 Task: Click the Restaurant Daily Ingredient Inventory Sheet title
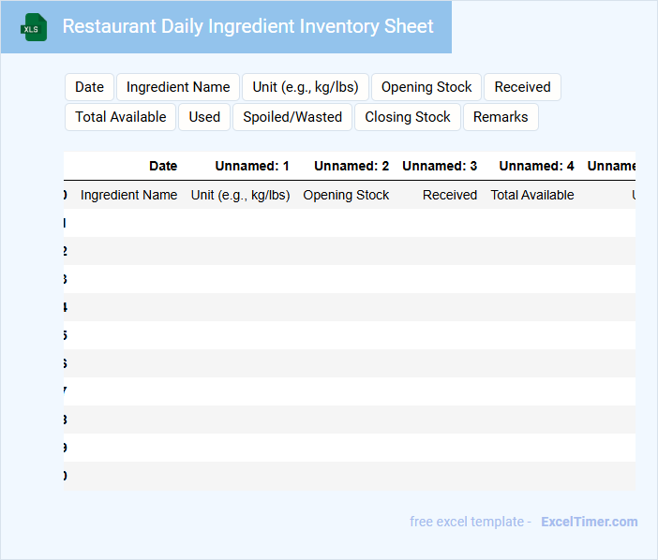pyautogui.click(x=247, y=26)
